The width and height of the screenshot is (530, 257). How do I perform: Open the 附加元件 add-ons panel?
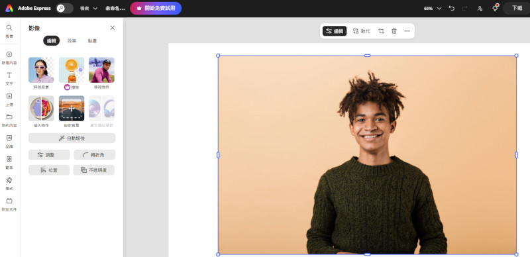tap(9, 204)
